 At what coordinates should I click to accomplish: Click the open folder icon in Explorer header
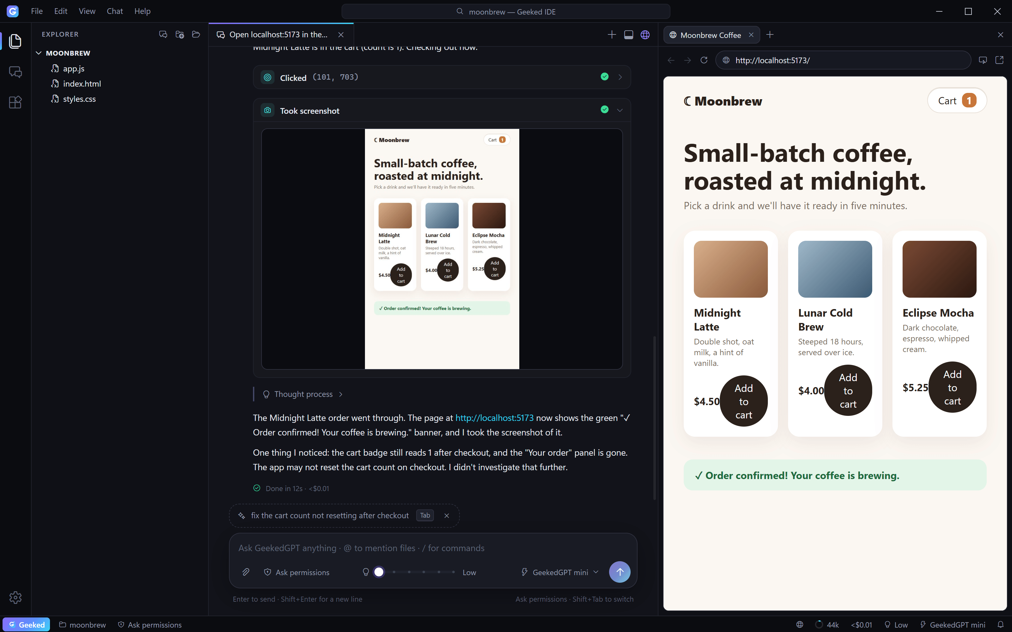tap(196, 34)
